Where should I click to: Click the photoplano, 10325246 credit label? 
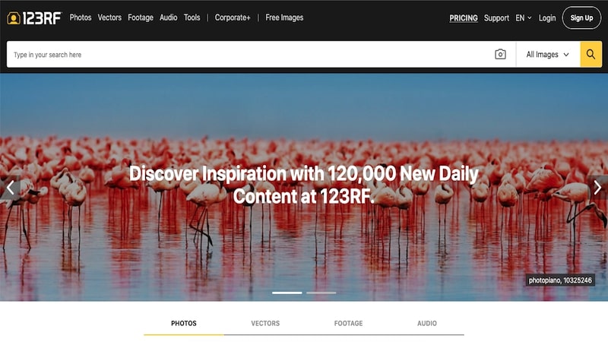tap(560, 280)
